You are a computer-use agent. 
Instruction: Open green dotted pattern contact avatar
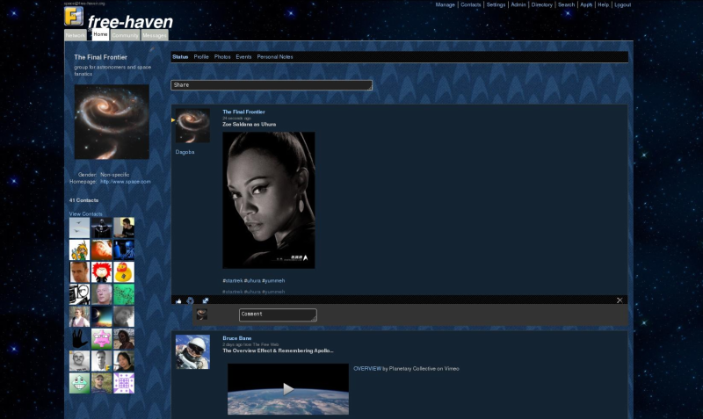[x=124, y=294]
